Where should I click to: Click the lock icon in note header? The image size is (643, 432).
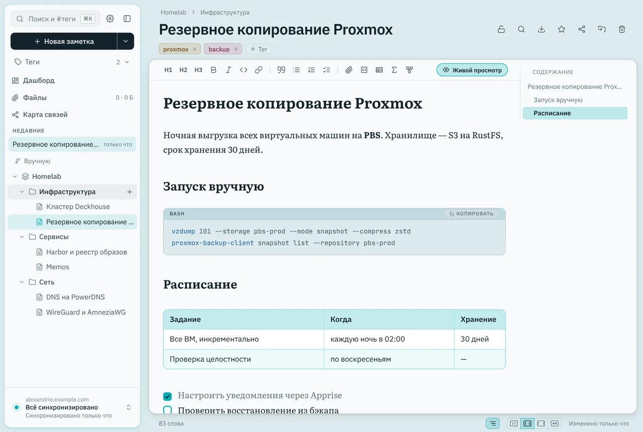point(501,29)
